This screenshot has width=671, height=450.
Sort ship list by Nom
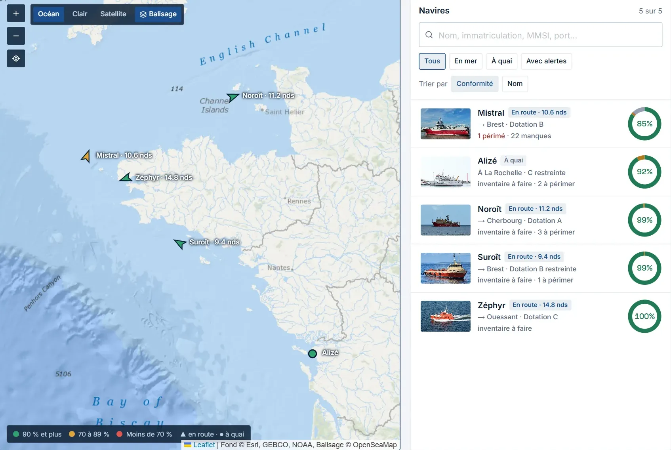point(515,84)
